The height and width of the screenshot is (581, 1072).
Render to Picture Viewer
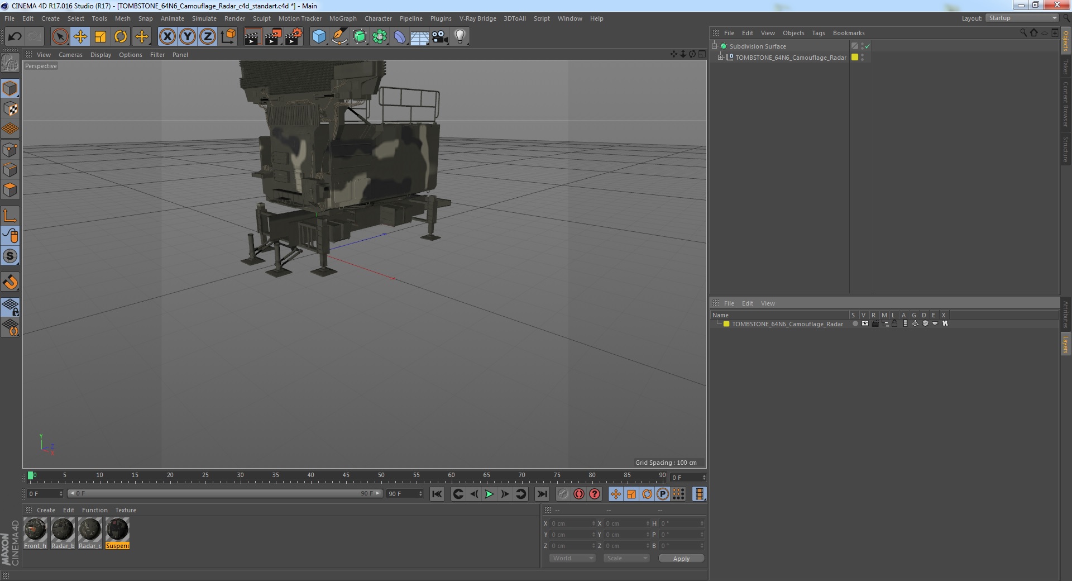click(273, 37)
